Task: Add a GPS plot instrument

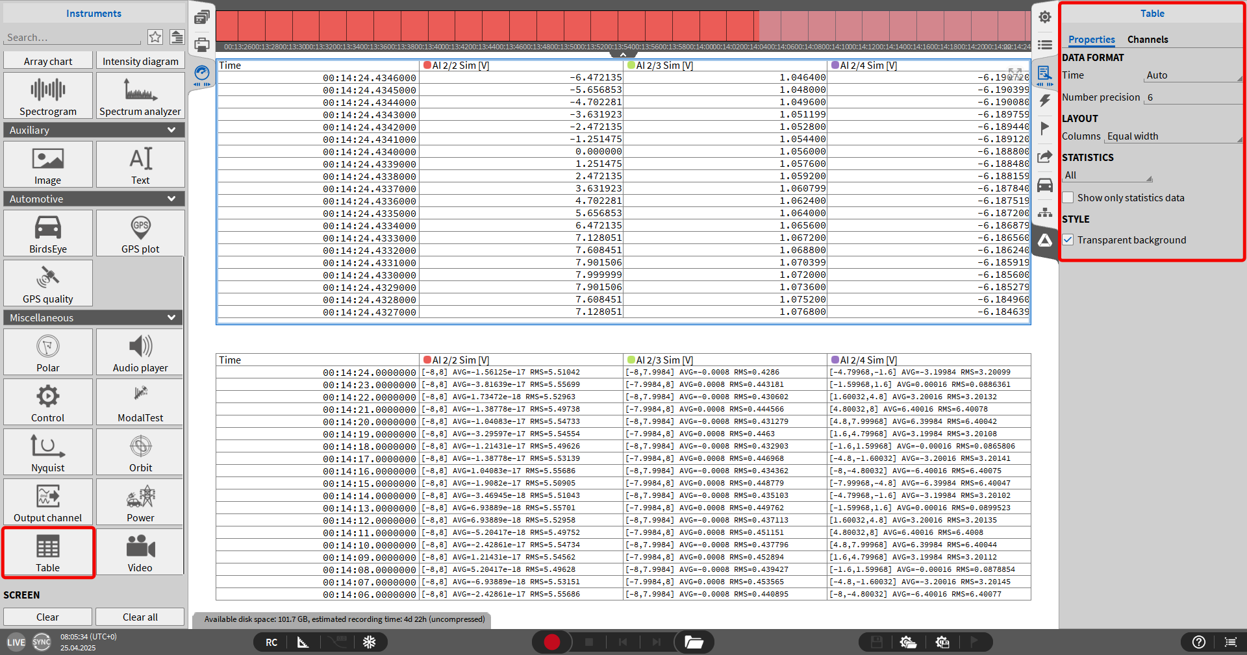Action: pos(140,233)
